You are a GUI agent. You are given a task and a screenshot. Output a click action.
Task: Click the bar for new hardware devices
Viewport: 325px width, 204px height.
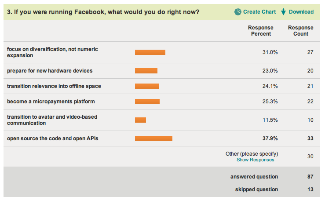point(146,71)
